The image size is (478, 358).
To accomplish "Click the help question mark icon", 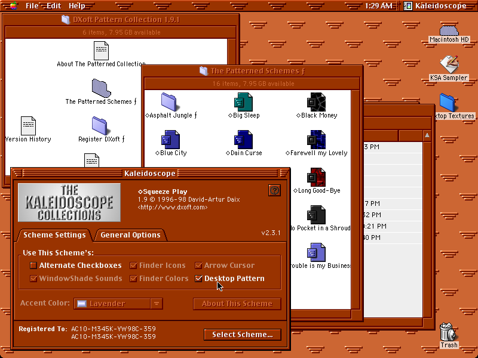I will point(274,190).
